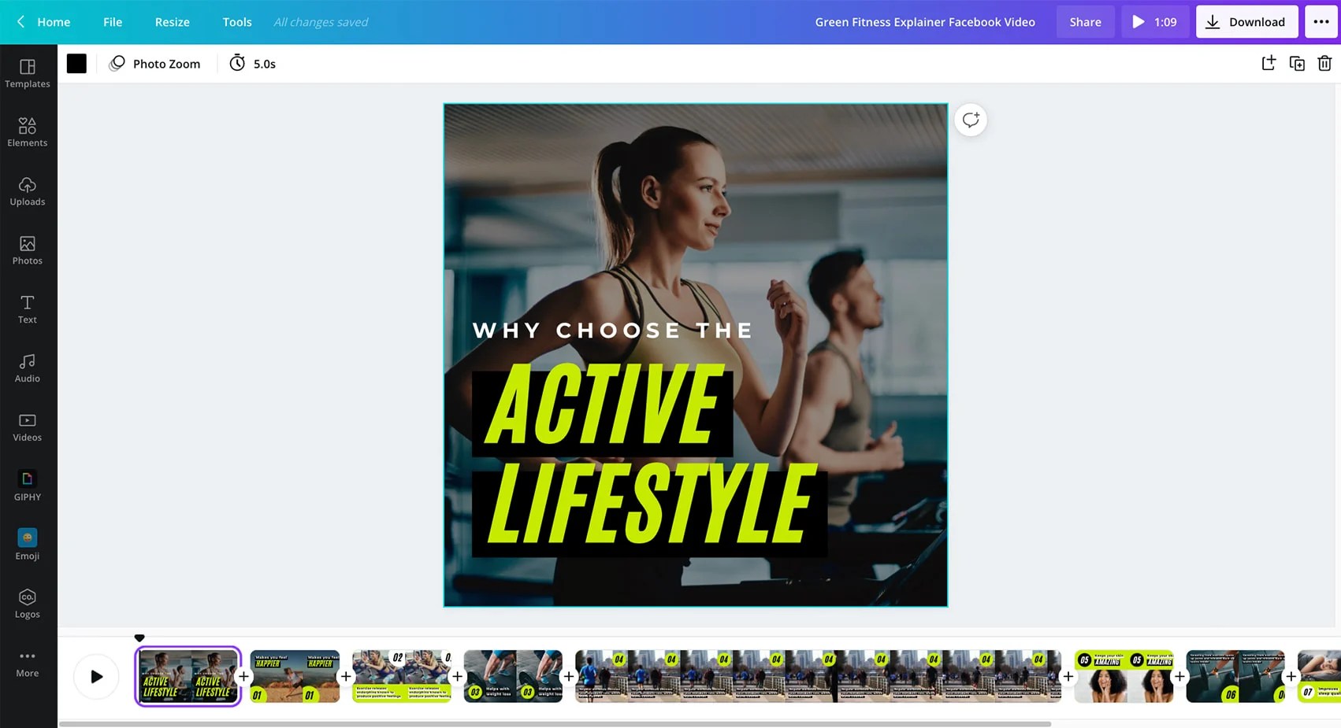1341x728 pixels.
Task: Click the Download button
Action: coord(1246,21)
